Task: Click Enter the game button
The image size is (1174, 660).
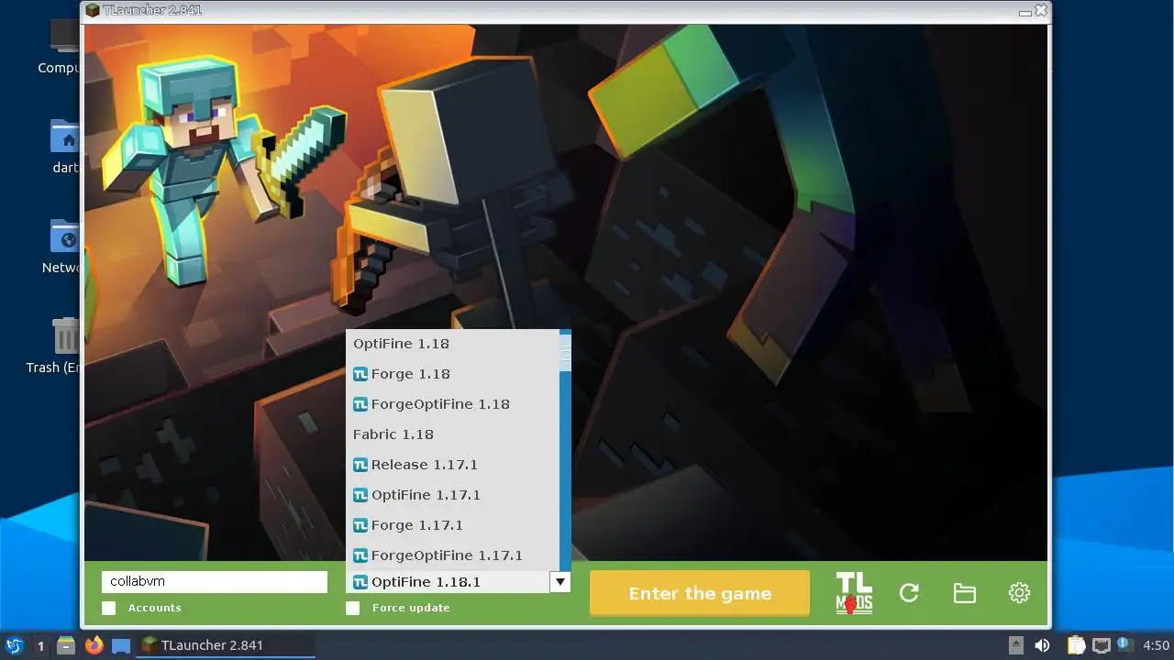Action: 700,593
